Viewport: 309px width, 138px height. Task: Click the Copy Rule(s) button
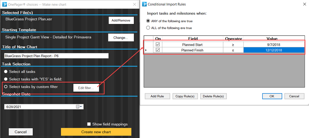click(185, 96)
